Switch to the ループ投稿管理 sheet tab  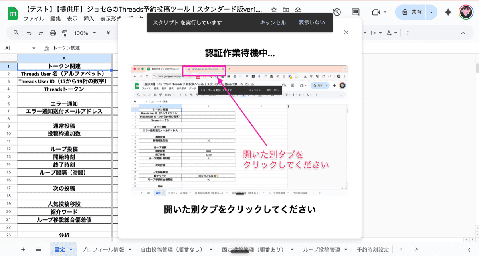coord(321,250)
